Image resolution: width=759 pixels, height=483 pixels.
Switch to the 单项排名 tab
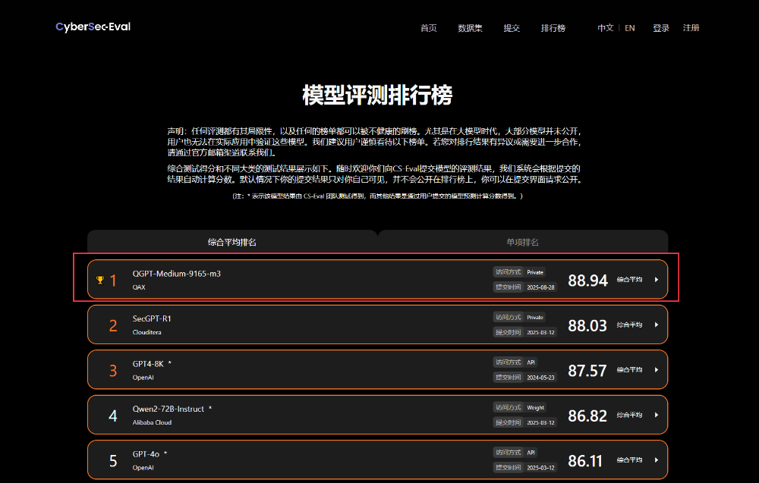coord(523,242)
